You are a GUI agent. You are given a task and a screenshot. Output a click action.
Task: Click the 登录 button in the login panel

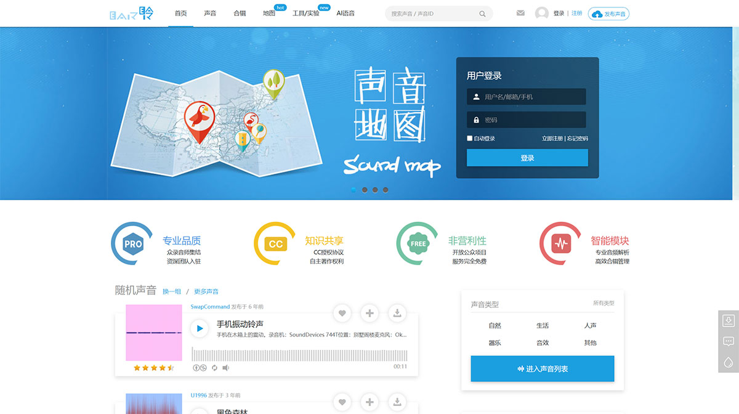(x=527, y=158)
